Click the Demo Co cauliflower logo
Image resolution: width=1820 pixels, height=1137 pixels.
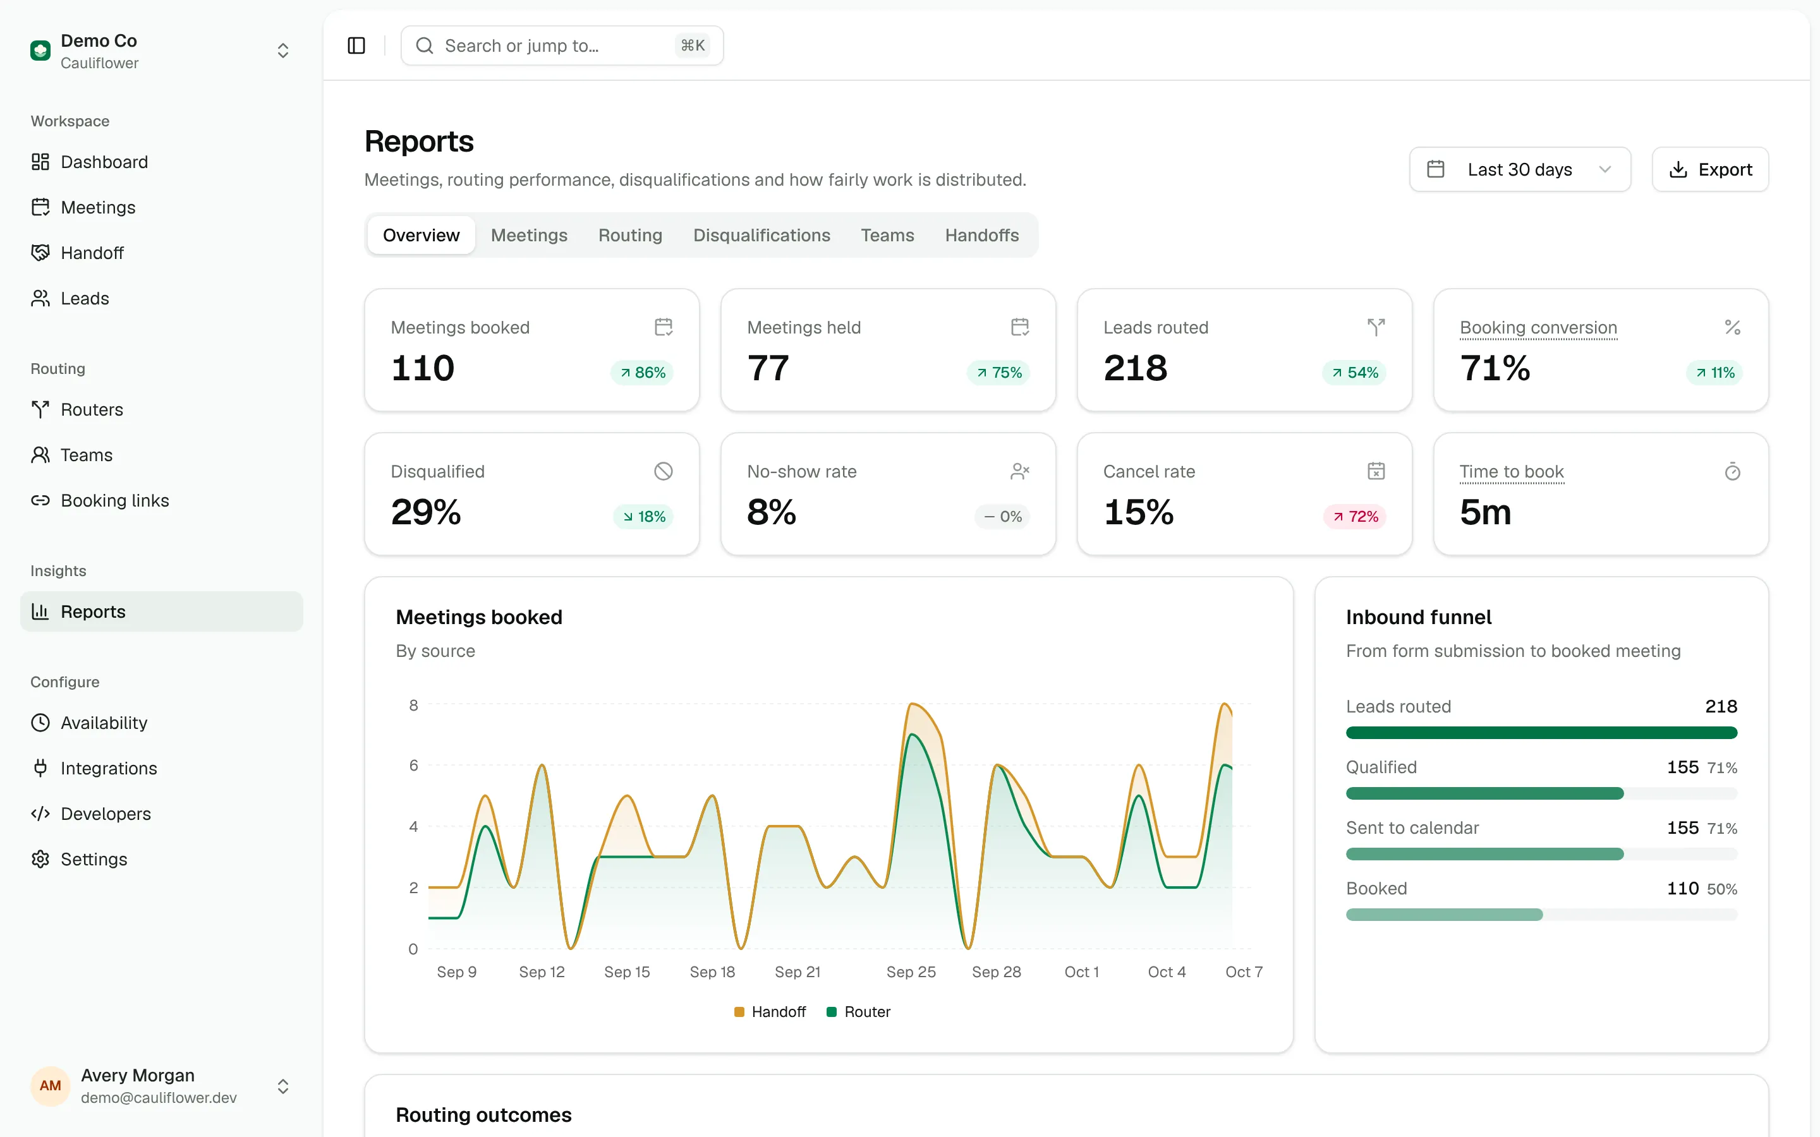click(40, 51)
